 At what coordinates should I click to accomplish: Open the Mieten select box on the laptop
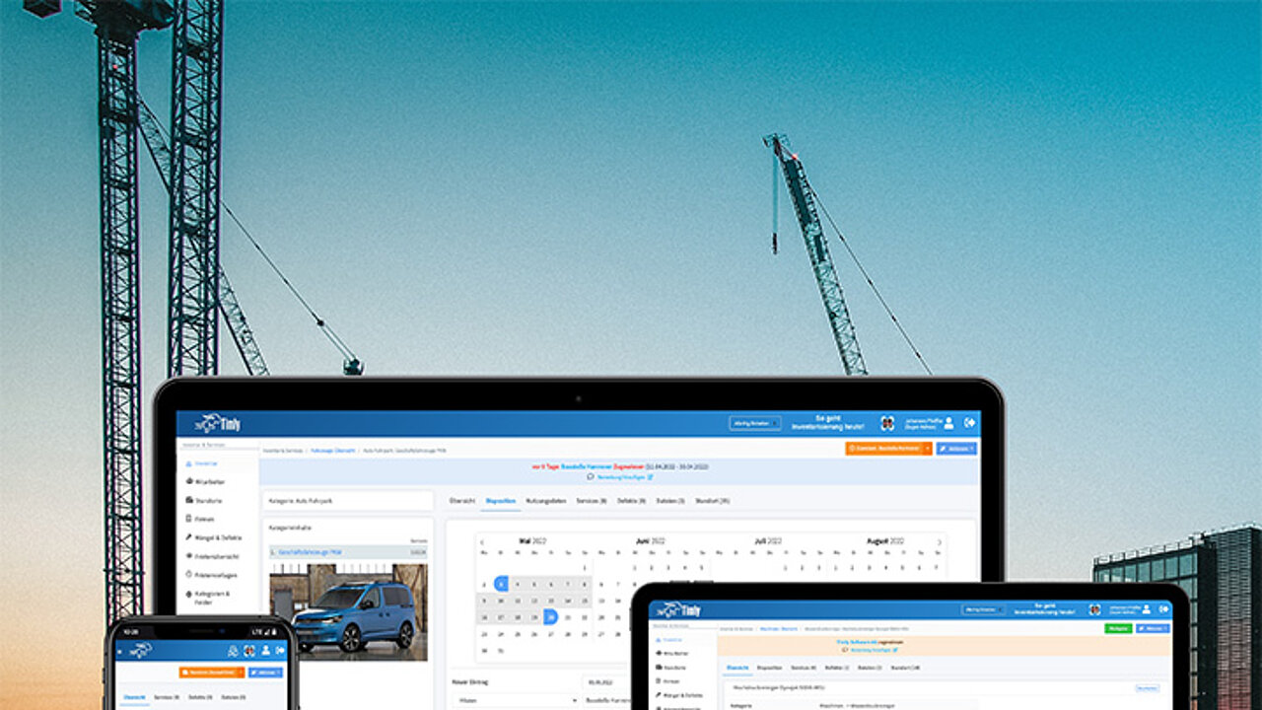coord(515,699)
